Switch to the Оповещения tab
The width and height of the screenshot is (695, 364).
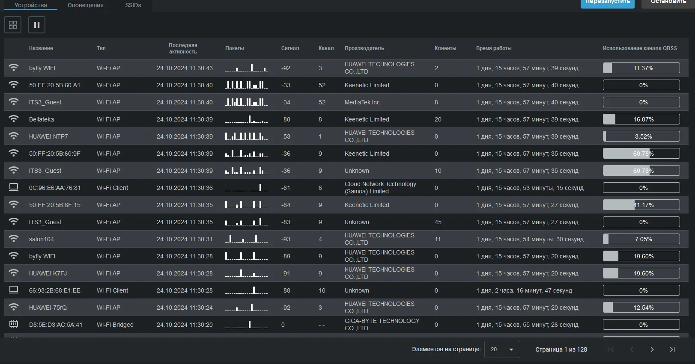[x=86, y=5]
